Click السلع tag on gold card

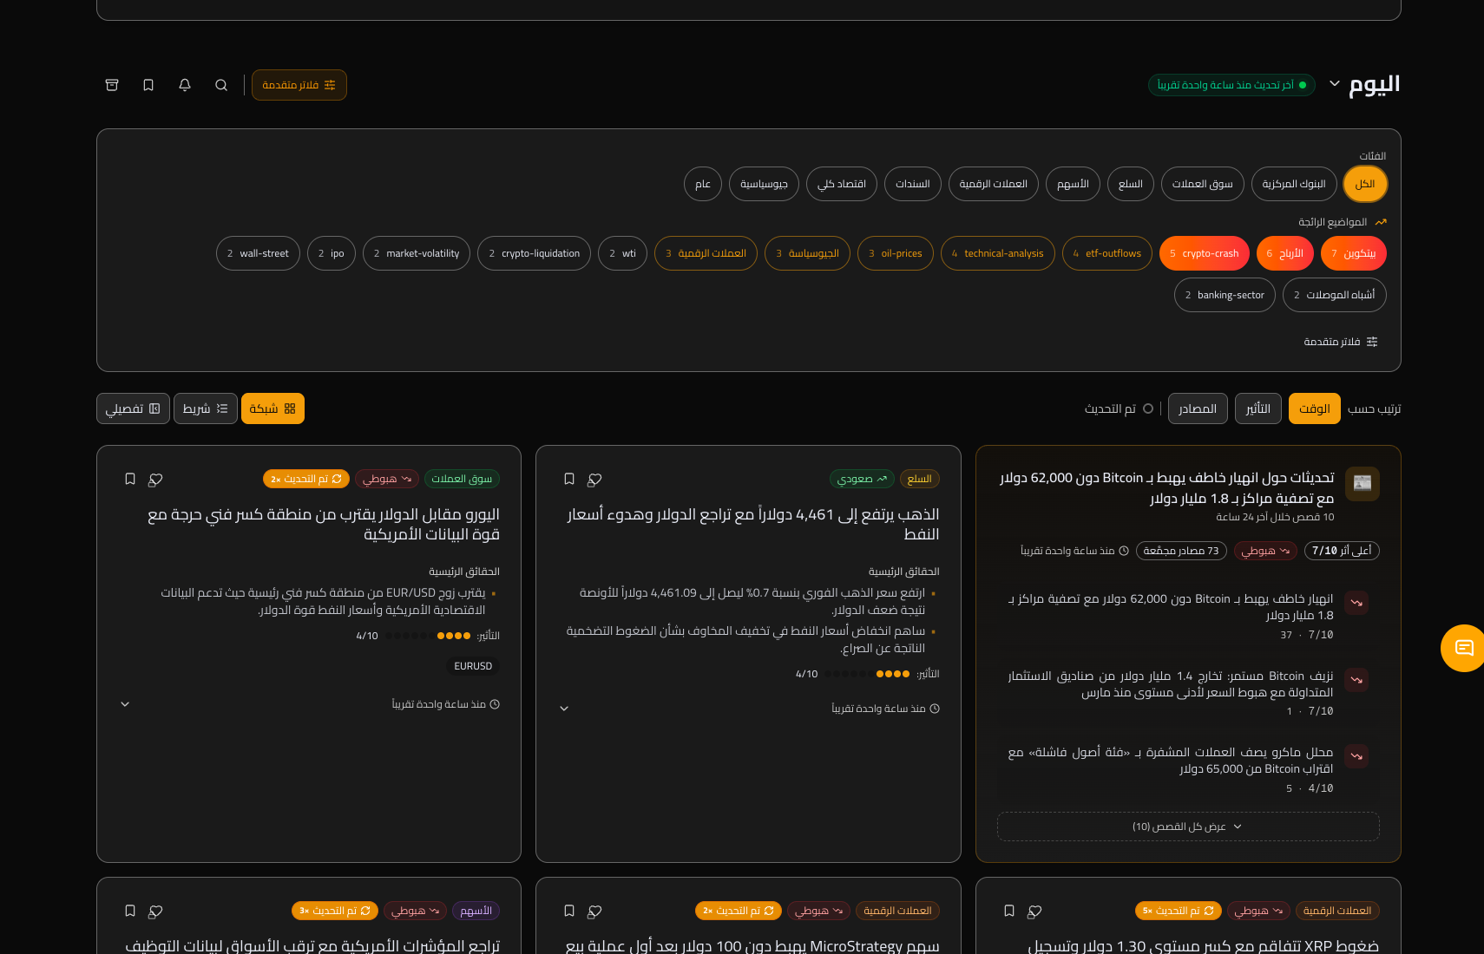[x=920, y=479]
